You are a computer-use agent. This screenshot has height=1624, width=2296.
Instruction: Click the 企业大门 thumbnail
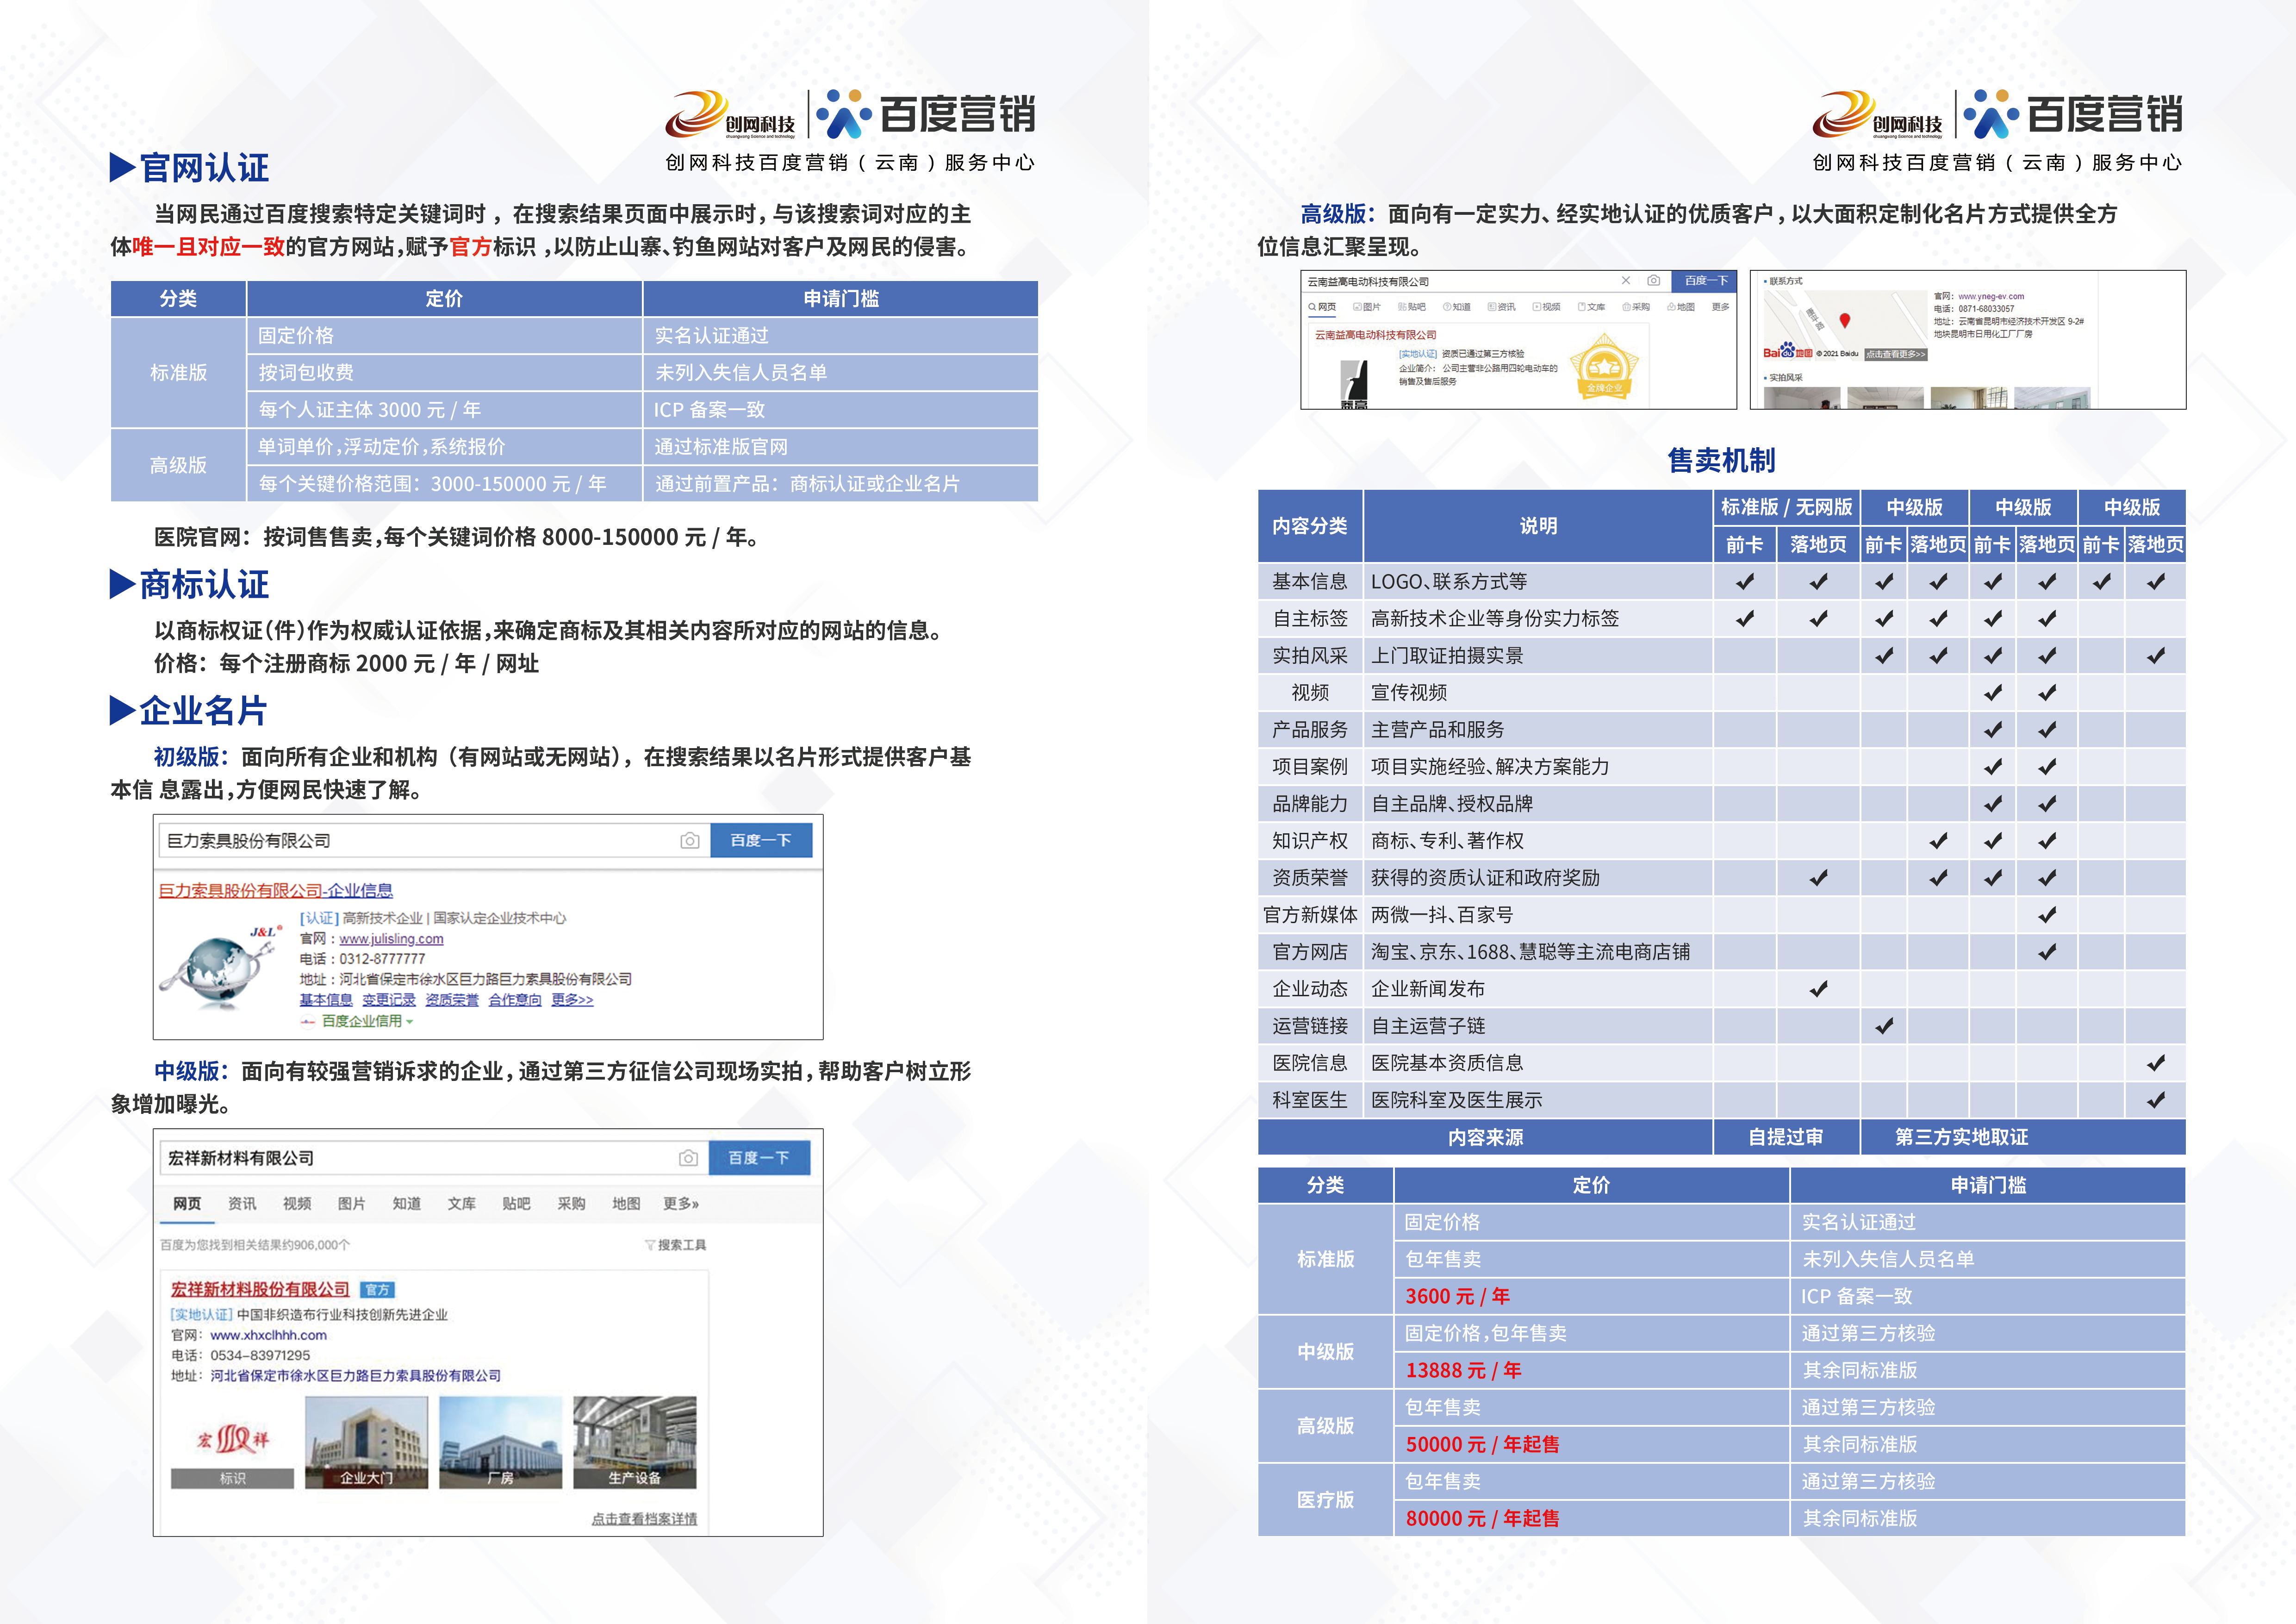click(366, 1443)
